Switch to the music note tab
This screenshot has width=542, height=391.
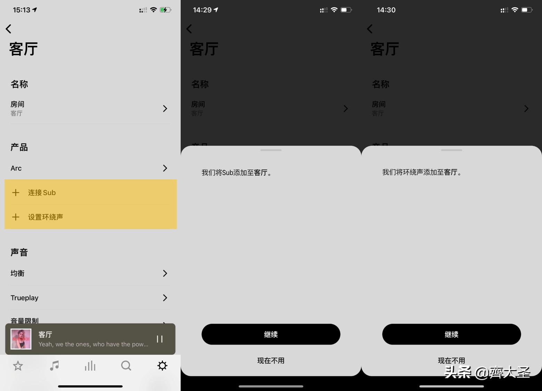(54, 366)
